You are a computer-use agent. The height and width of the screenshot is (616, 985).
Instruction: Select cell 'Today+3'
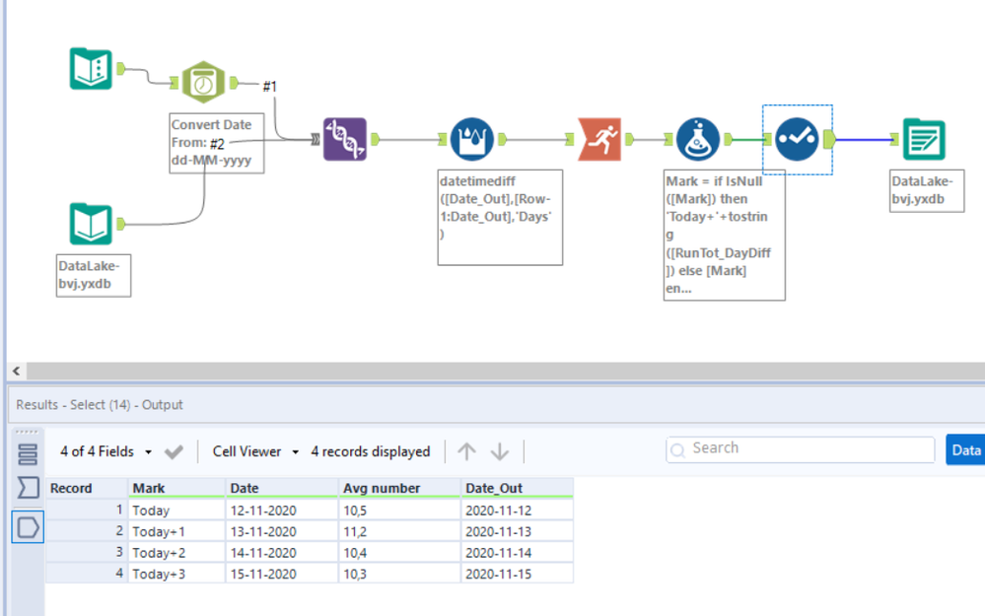point(176,574)
